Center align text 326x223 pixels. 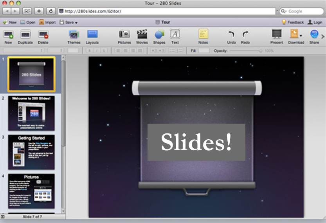[125, 50]
